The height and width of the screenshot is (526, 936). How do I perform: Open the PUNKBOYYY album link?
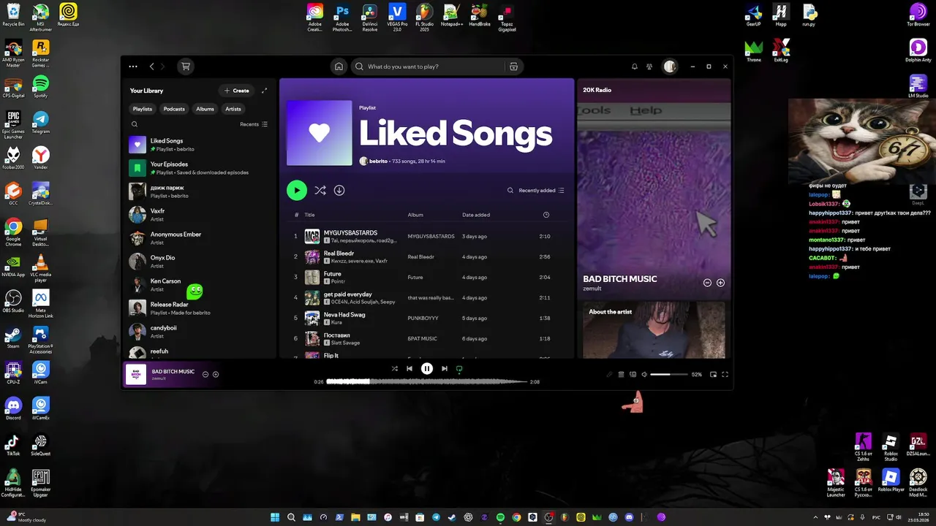pyautogui.click(x=423, y=319)
